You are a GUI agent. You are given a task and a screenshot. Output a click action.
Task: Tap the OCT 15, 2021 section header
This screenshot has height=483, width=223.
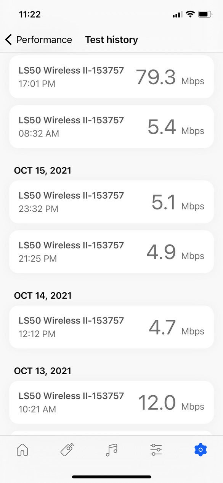tap(43, 170)
